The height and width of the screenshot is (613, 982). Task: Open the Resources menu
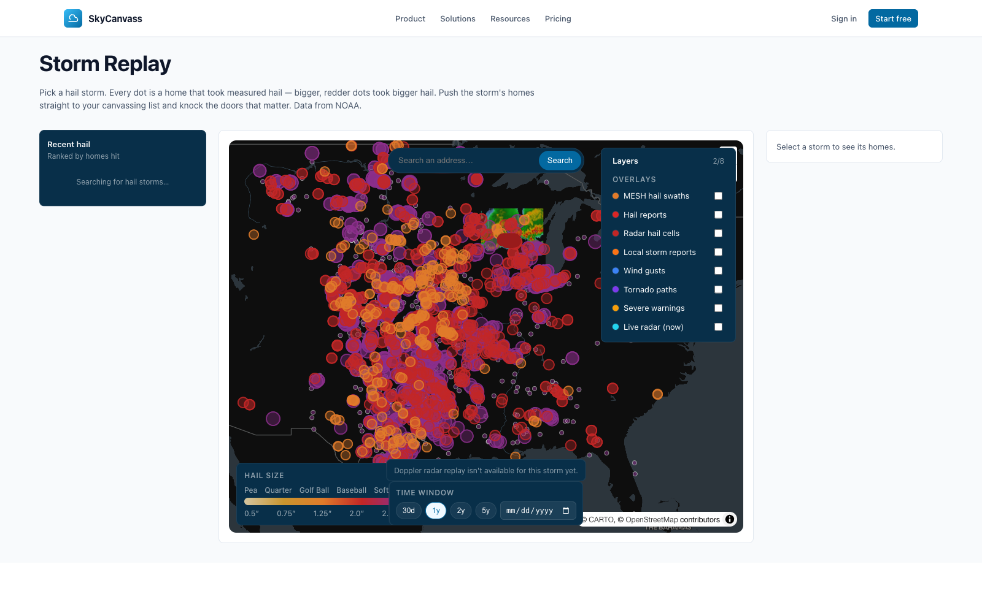510,19
